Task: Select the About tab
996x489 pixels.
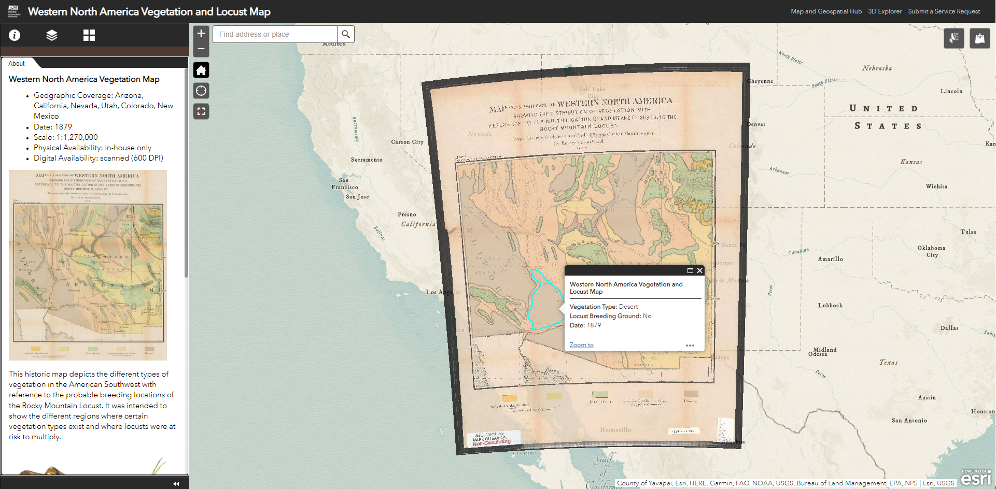Action: (x=17, y=64)
